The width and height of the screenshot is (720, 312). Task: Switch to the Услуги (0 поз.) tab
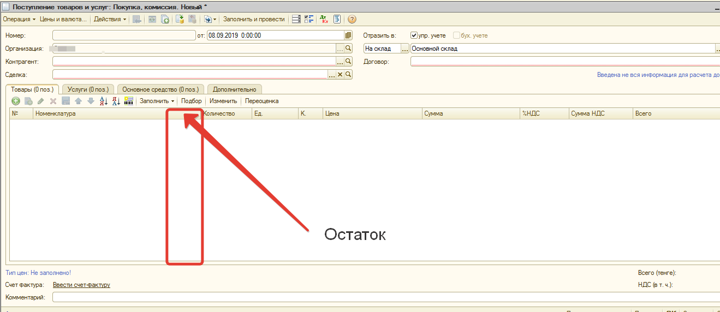click(88, 89)
